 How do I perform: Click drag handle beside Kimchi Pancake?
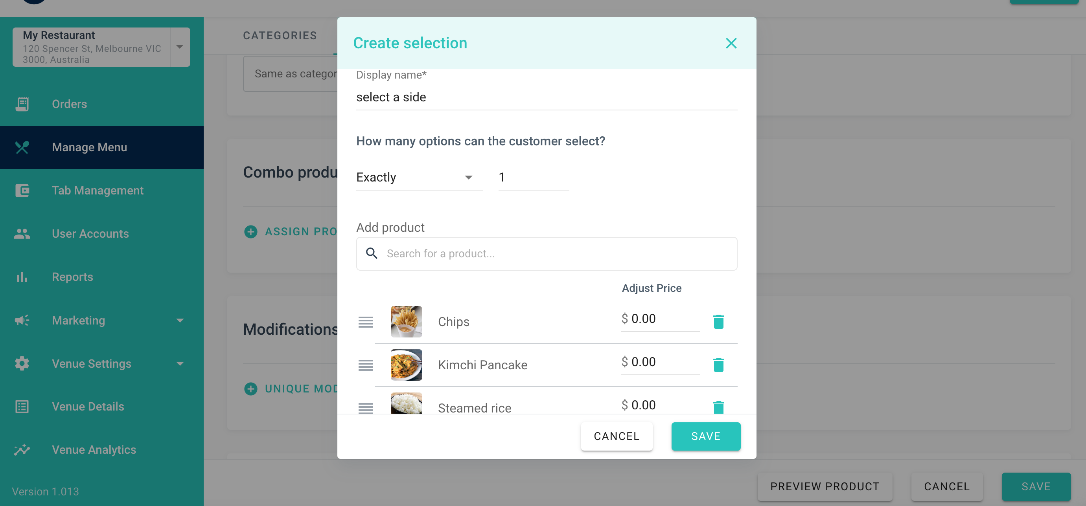click(x=365, y=365)
